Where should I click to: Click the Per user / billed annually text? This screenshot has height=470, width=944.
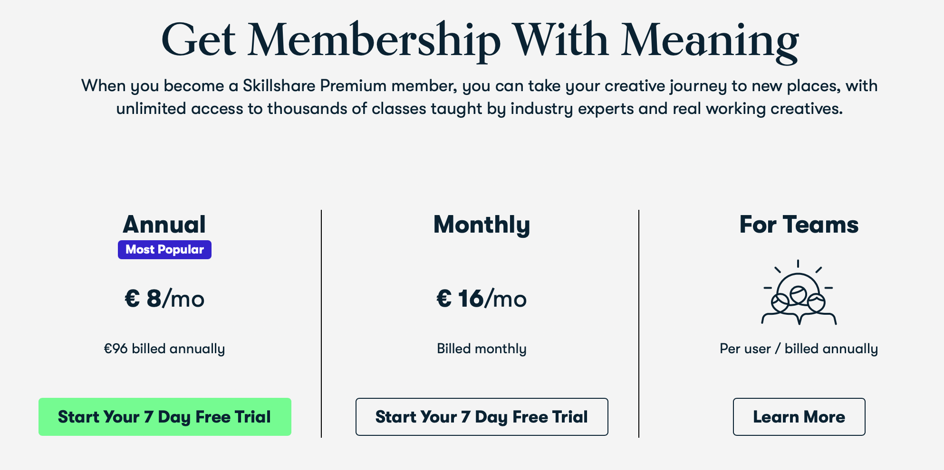click(x=799, y=349)
